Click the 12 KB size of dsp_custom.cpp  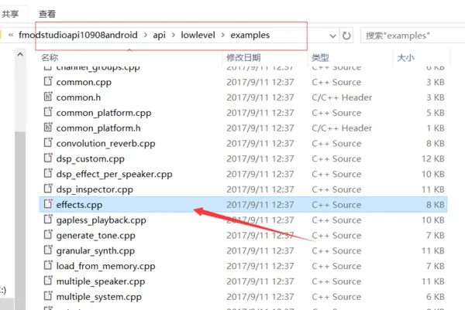pos(433,158)
